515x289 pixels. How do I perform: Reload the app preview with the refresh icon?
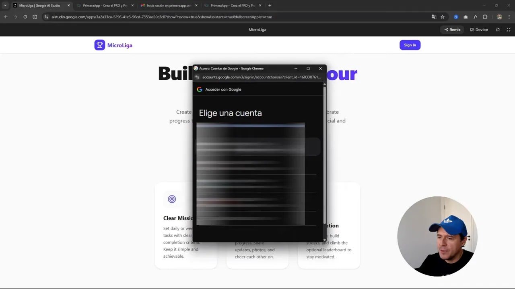pyautogui.click(x=498, y=29)
